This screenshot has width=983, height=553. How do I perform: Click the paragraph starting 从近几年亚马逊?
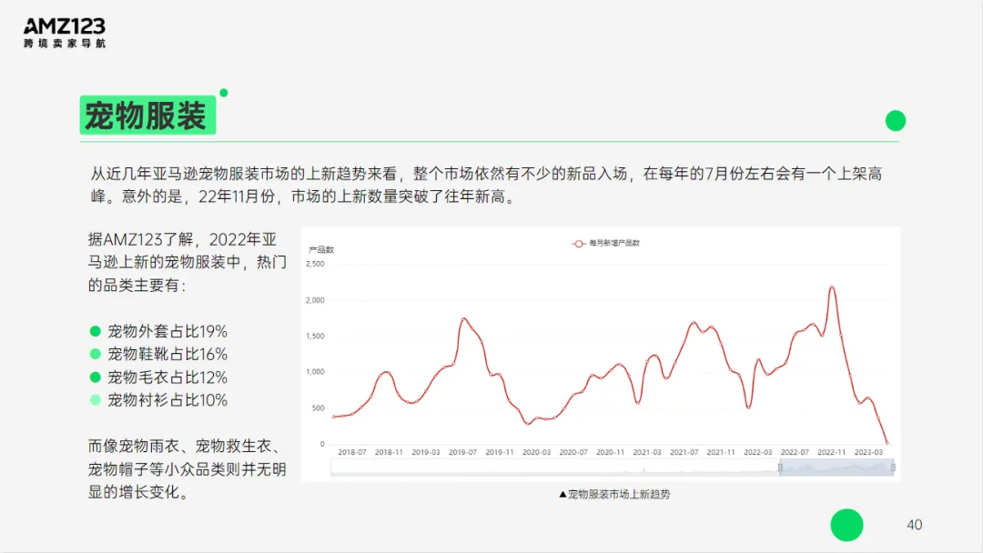click(x=486, y=185)
